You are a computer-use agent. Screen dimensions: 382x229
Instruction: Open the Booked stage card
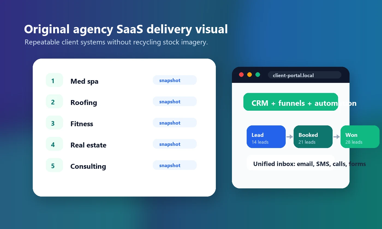(313, 137)
